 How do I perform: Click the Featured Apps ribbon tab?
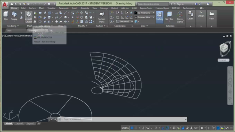click(162, 8)
